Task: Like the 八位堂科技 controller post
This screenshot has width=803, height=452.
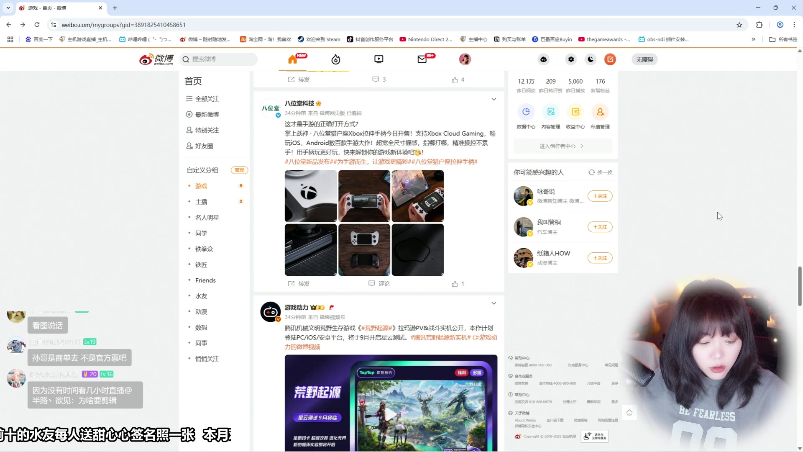Action: (458, 284)
